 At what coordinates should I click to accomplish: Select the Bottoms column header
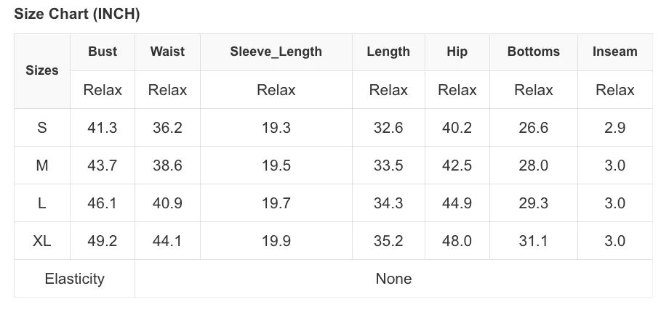click(533, 52)
